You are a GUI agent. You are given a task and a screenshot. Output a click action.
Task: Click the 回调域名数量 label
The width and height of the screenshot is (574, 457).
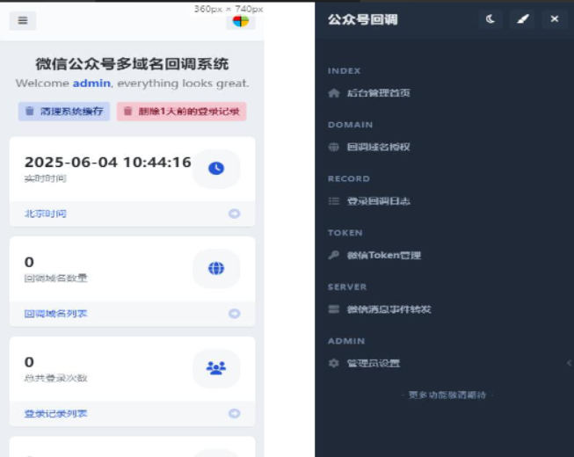[55, 278]
